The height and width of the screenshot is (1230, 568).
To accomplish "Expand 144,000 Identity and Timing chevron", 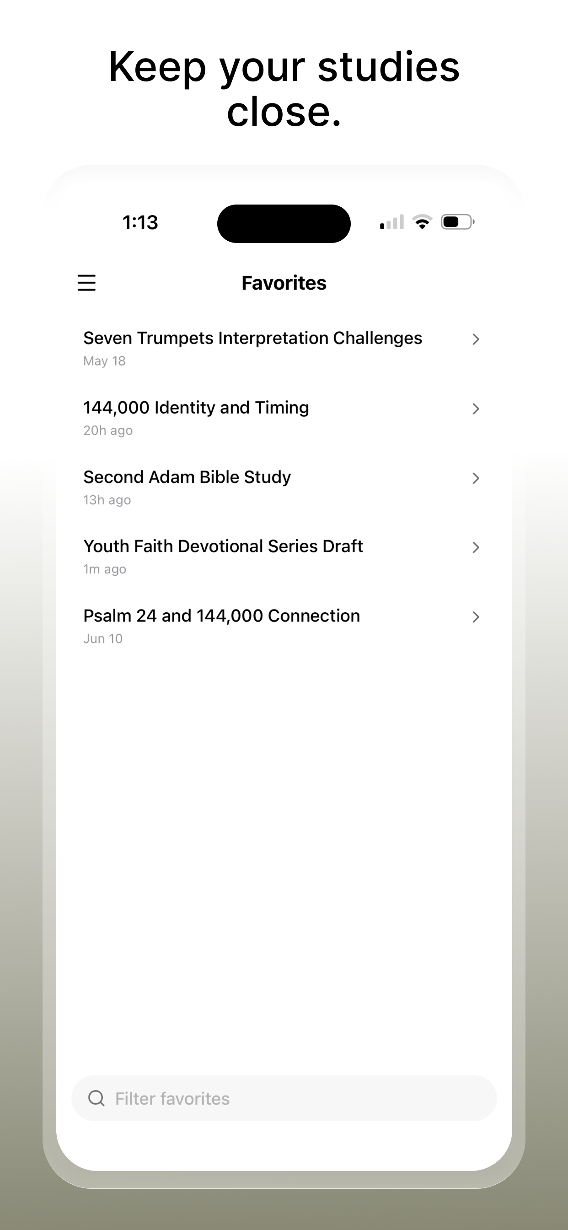I will [x=476, y=409].
